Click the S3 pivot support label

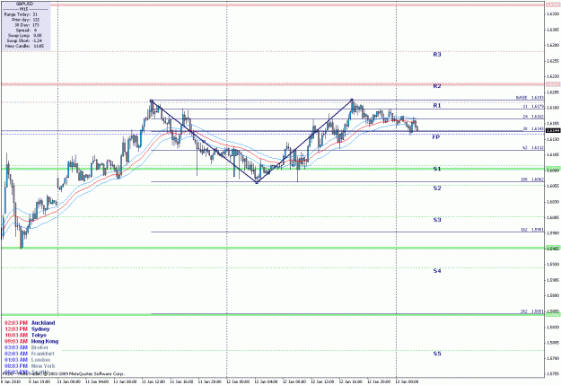(437, 220)
